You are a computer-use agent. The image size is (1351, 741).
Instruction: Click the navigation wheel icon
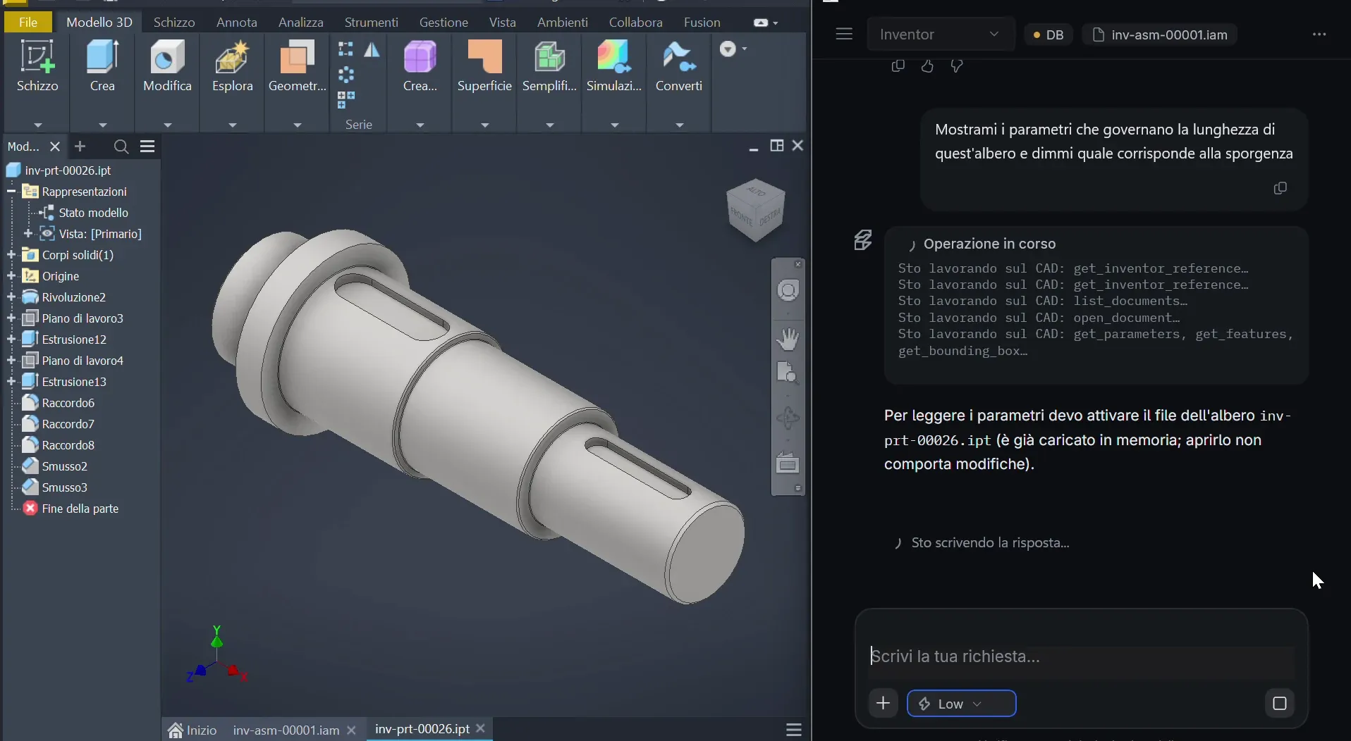click(788, 291)
